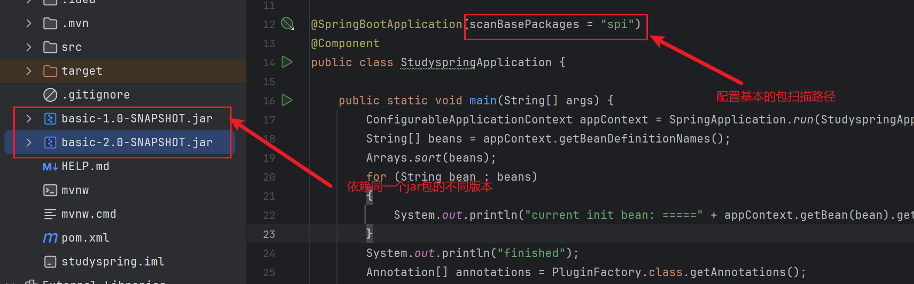Click the run gutter icon beside class StudyspringApplication
The image size is (914, 284).
pos(287,62)
